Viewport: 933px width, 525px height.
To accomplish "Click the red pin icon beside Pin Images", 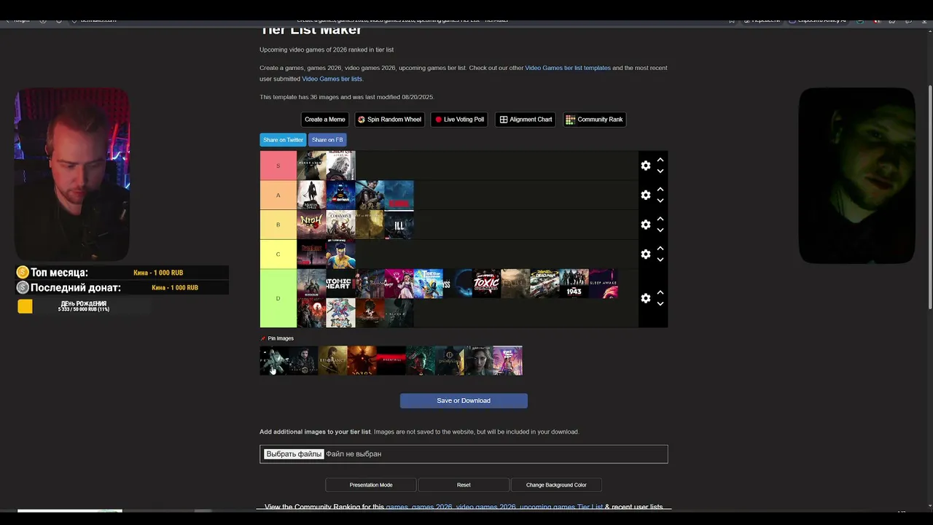I will tap(263, 338).
